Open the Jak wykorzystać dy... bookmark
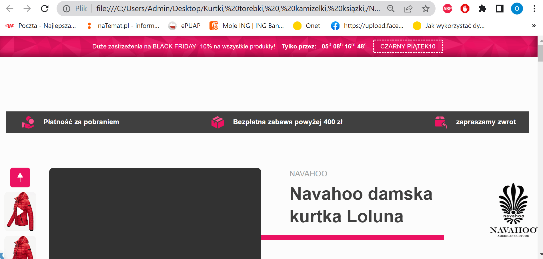Viewport: 543px width, 259px height. coord(449,26)
